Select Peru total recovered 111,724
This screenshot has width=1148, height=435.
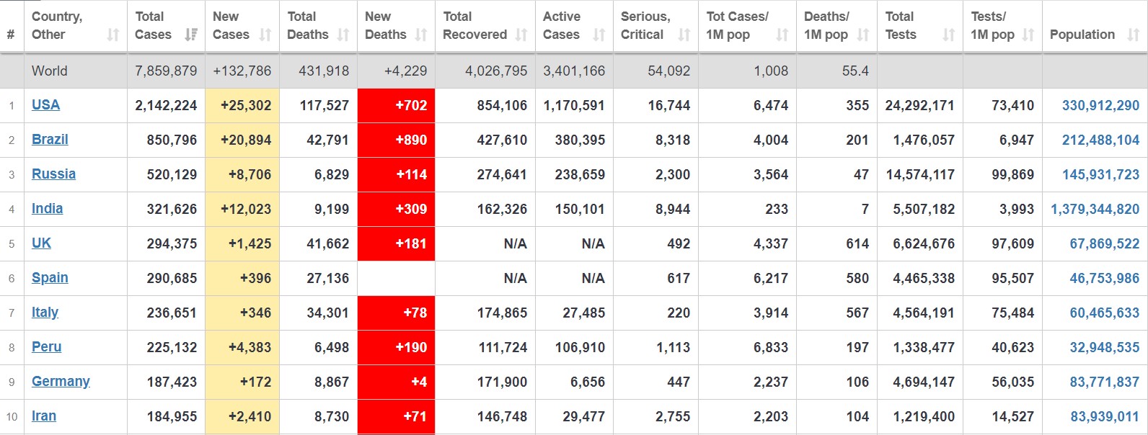(x=503, y=347)
